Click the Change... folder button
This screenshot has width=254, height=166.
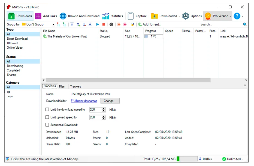(110, 101)
